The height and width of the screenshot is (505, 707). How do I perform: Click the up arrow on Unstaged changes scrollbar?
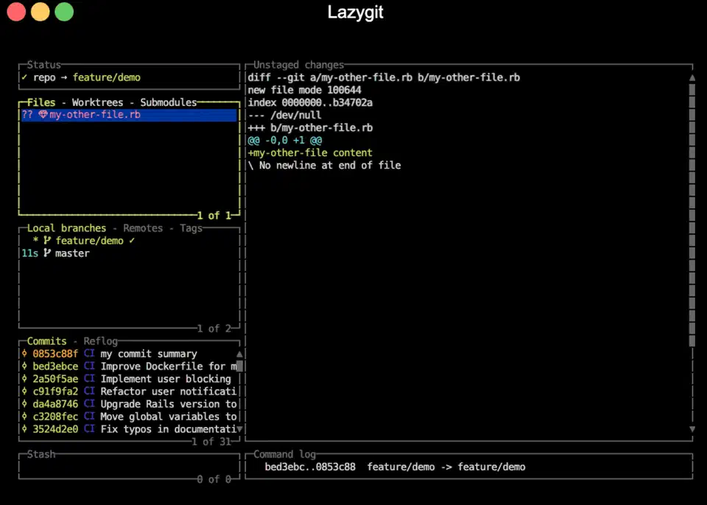692,77
